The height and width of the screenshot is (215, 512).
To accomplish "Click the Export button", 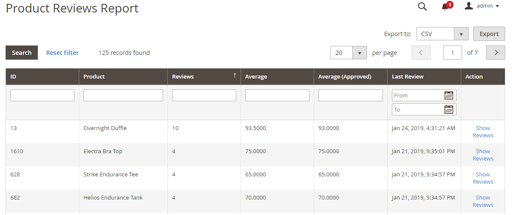I will coord(489,34).
